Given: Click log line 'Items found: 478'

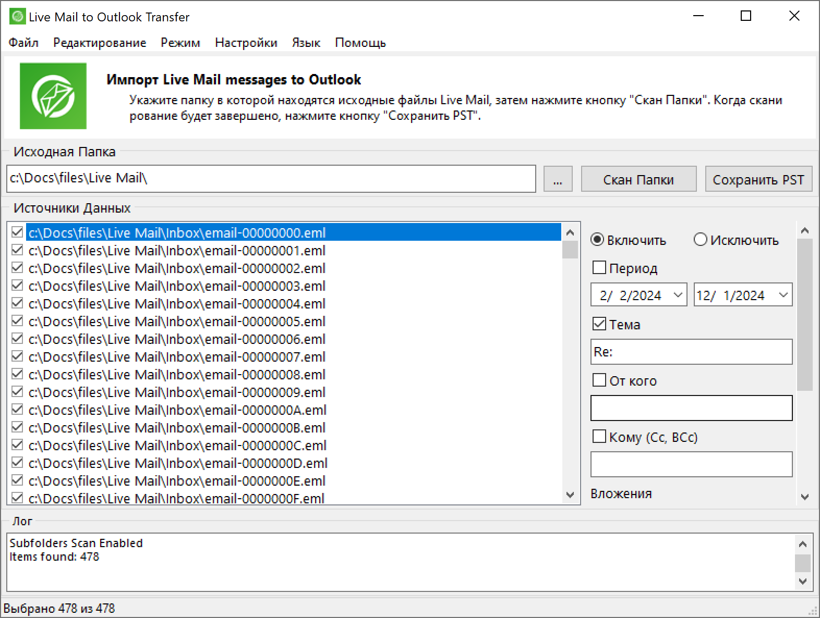Looking at the screenshot, I should (54, 557).
